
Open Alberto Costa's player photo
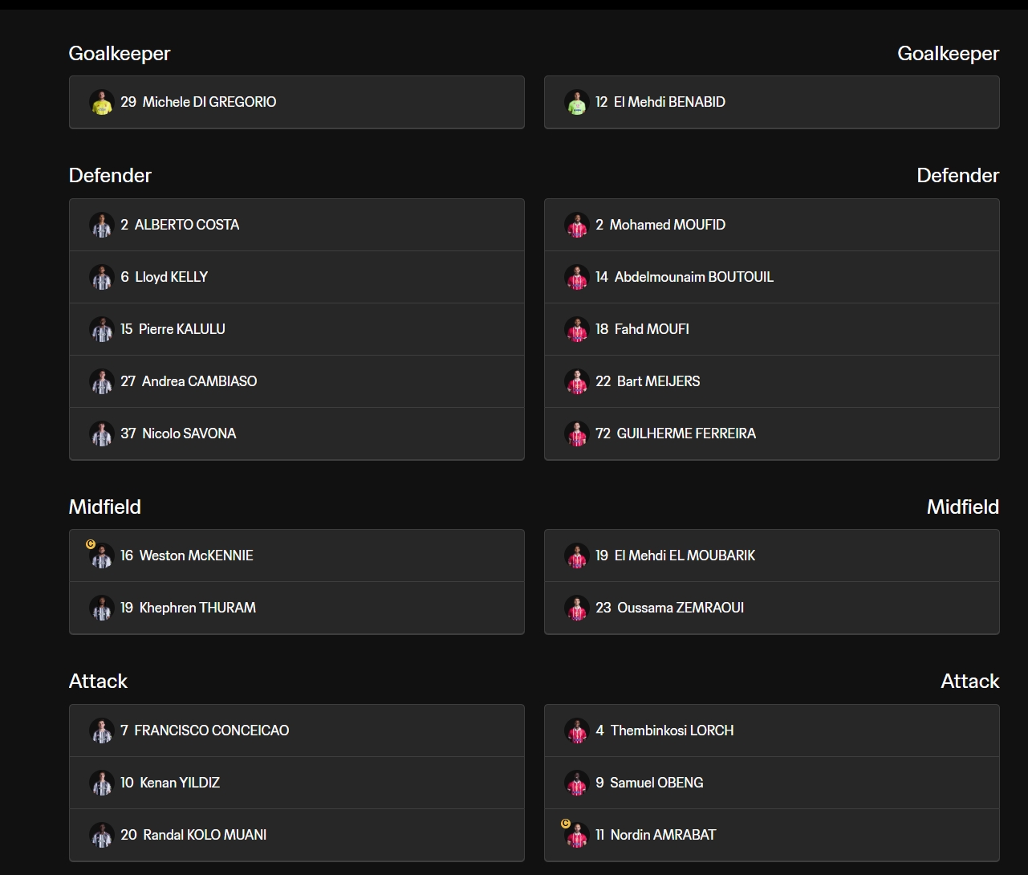tap(102, 225)
